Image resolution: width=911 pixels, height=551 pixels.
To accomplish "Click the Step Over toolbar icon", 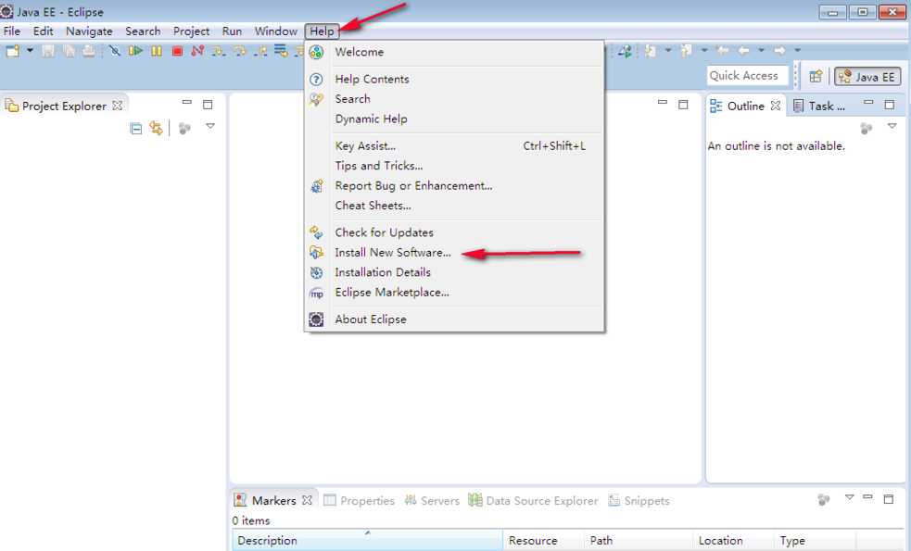I will pyautogui.click(x=239, y=51).
